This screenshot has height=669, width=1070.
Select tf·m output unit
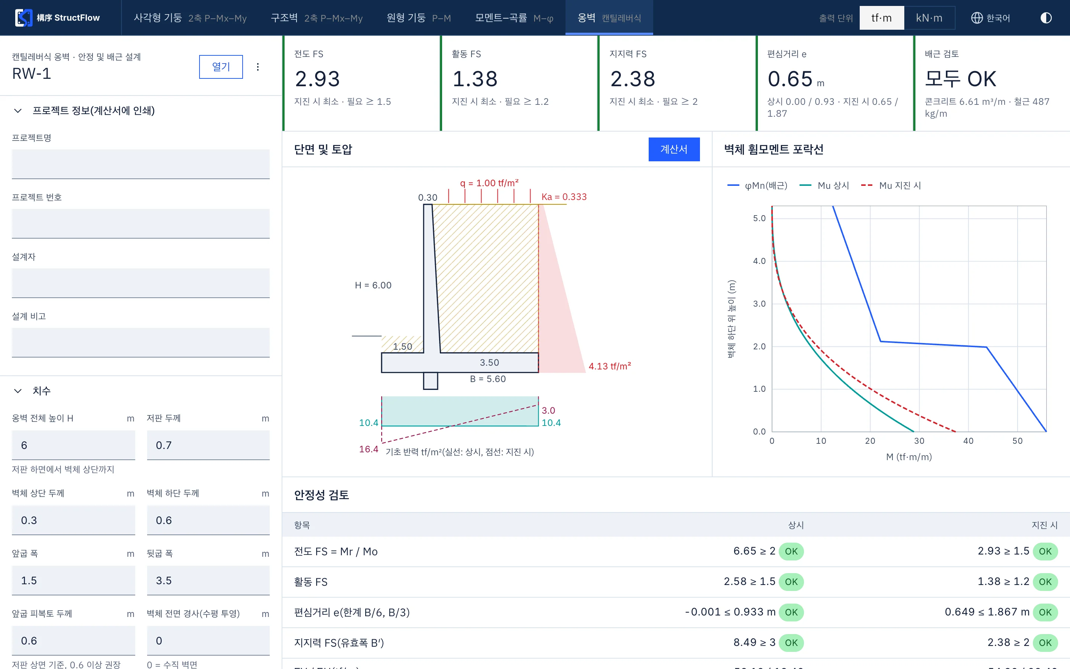coord(881,18)
